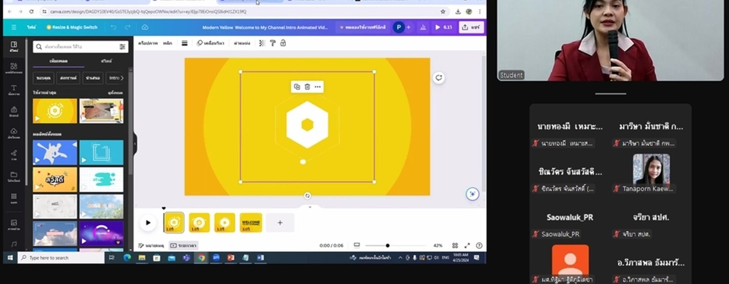Select the second template category chip
This screenshot has height=284, width=729.
coord(68,78)
